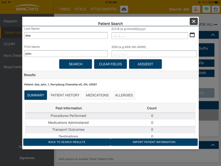Show the Allergies tab
Screen dimensions: 221x166
124,95
